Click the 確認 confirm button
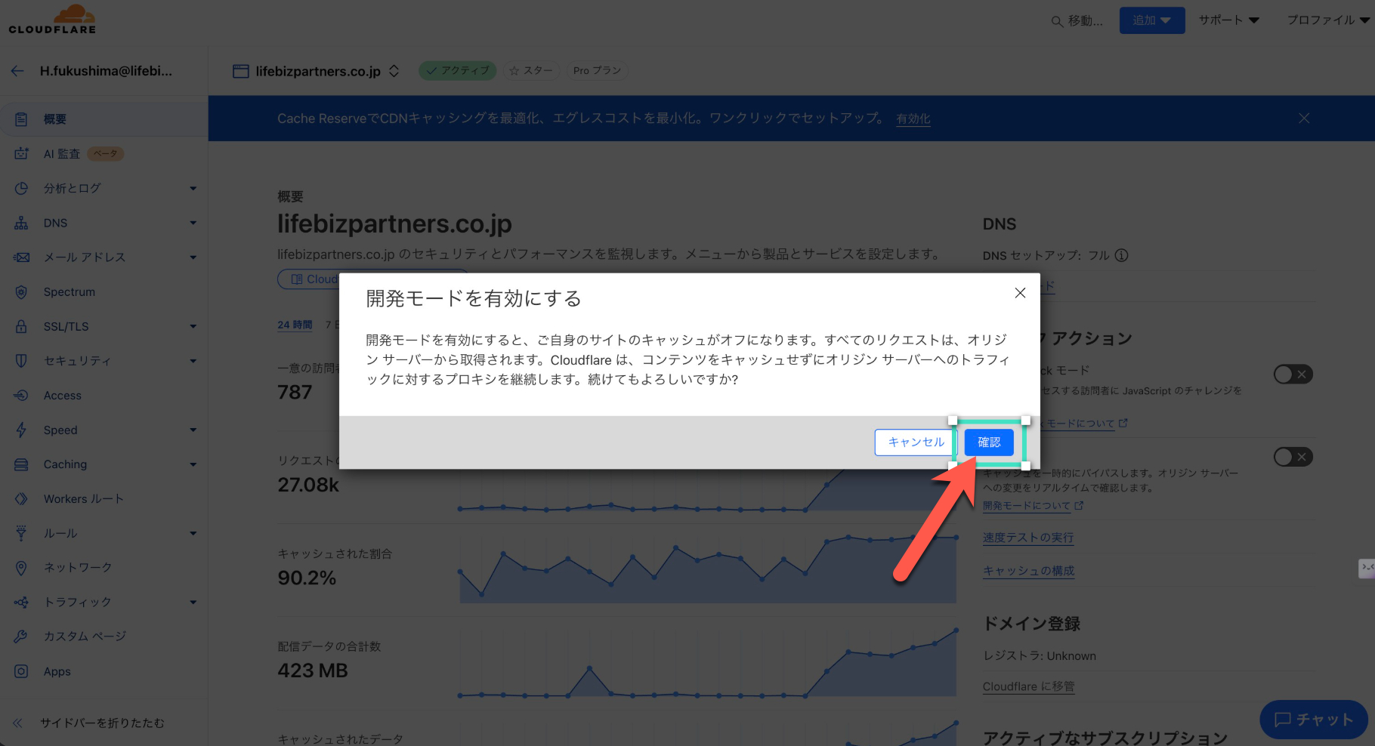The height and width of the screenshot is (746, 1375). 989,442
